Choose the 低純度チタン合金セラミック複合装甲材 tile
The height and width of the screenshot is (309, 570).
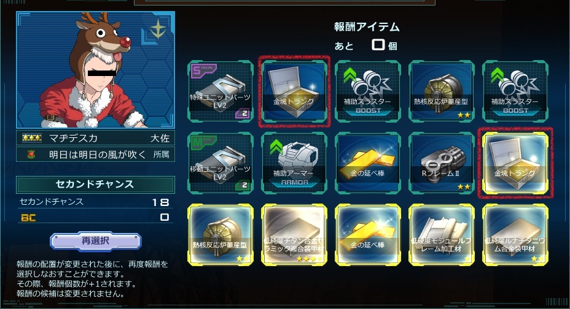coord(294,235)
